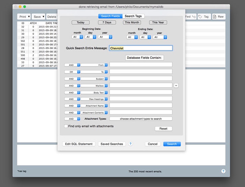Image resolution: width=245 pixels, height=187 pixels.
Task: Click the help icon at window bottom right
Action: click(x=223, y=171)
